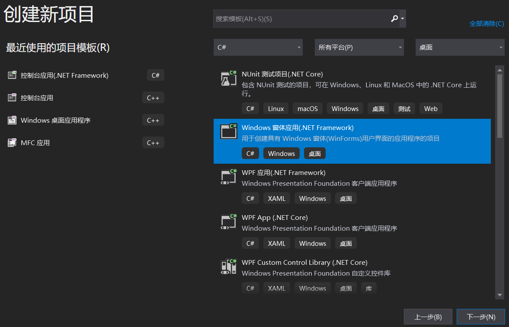
Task: Click the Windows 桌面应用程序 recent template icon
Action: 12,120
